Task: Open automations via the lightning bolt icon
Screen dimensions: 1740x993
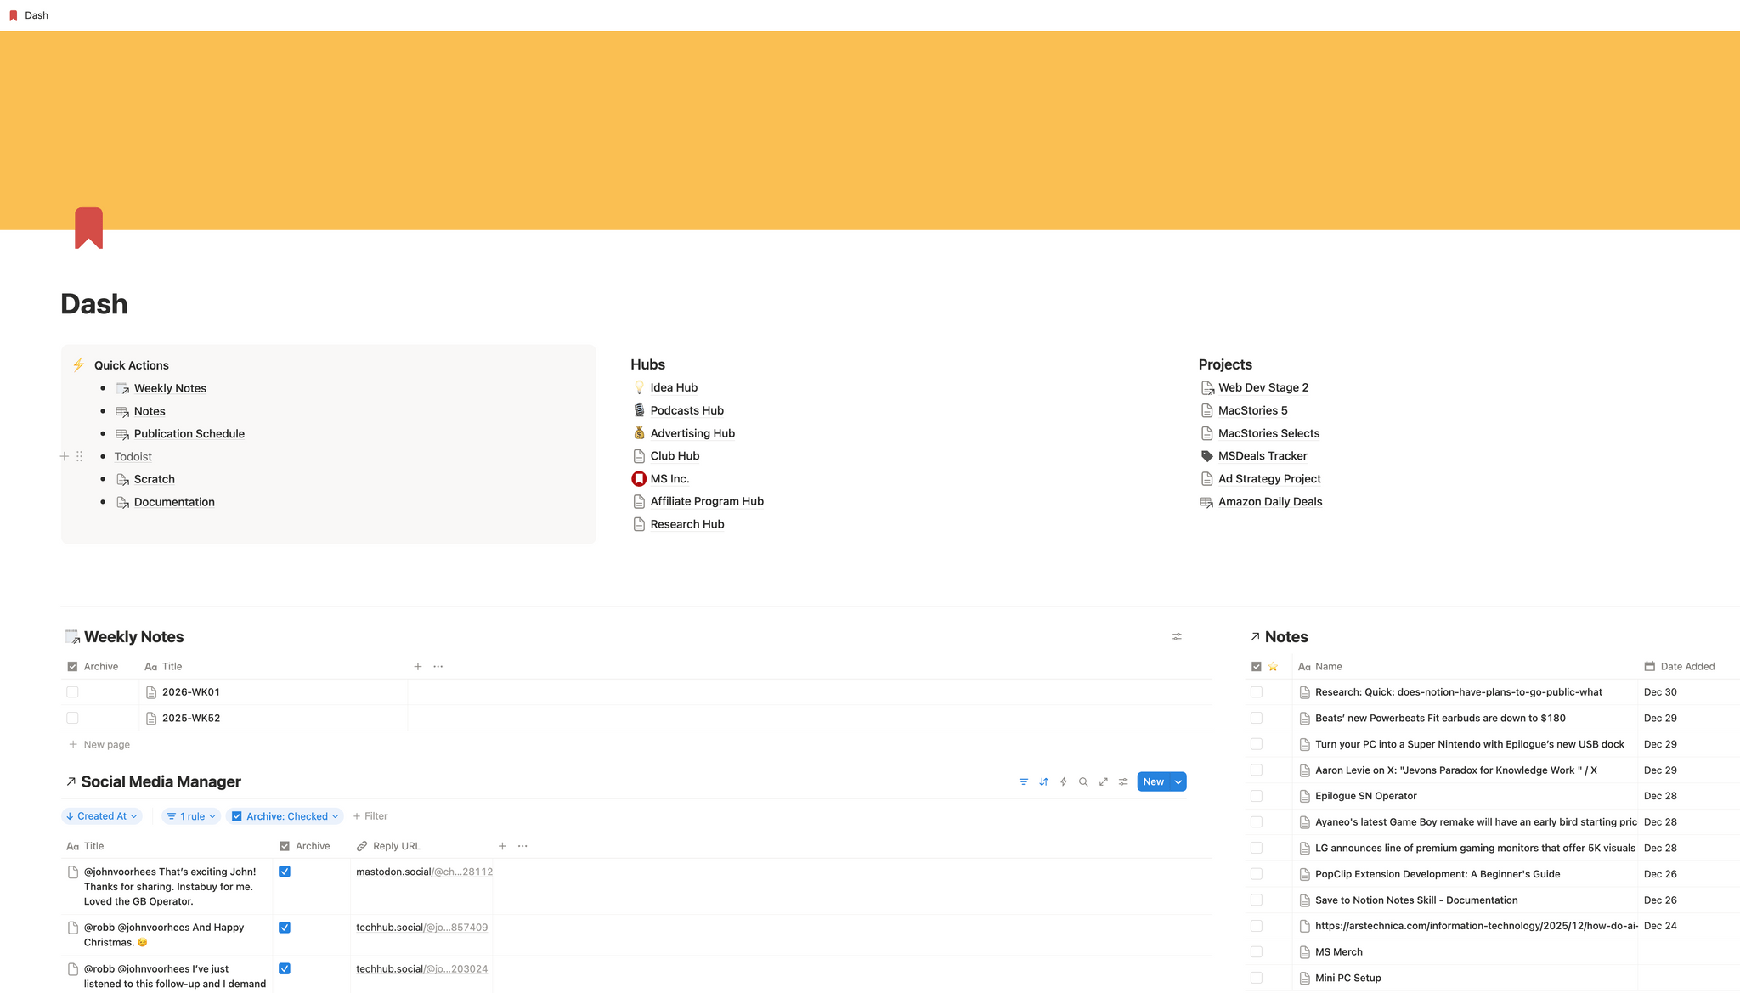Action: pos(1063,781)
